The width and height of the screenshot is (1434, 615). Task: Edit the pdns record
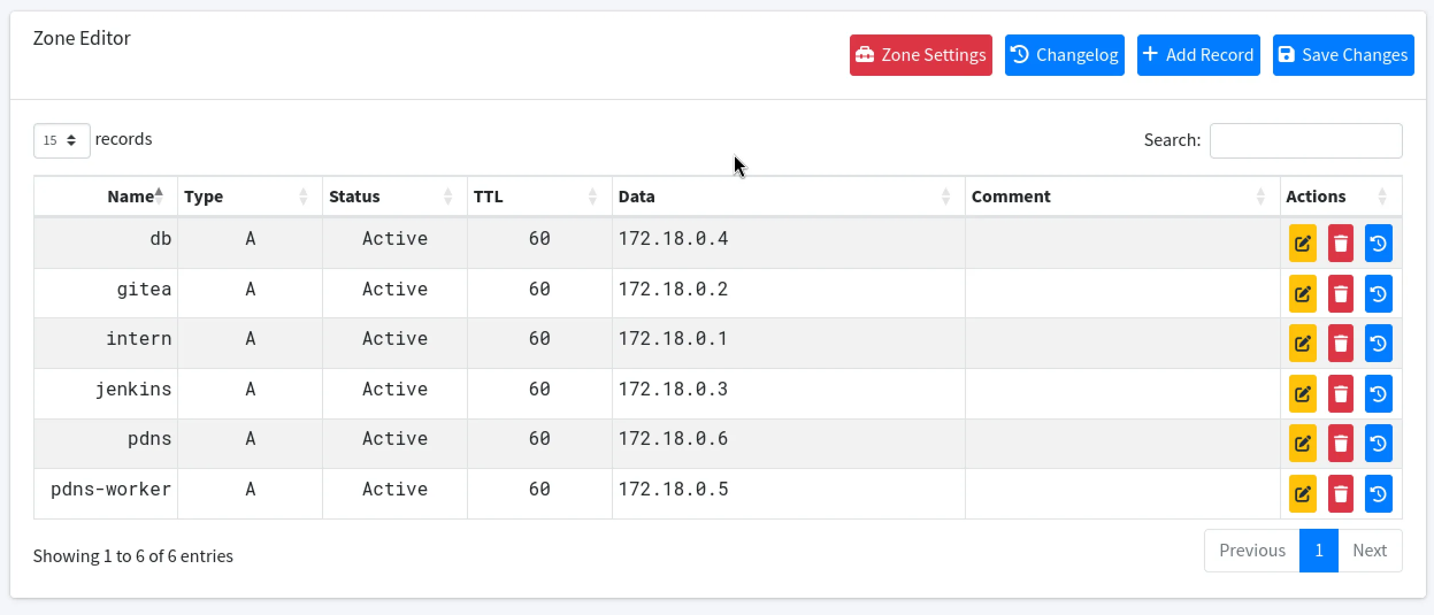pyautogui.click(x=1302, y=443)
